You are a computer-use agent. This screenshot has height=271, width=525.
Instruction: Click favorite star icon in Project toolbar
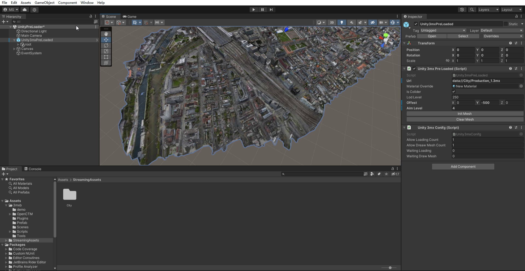[386, 174]
